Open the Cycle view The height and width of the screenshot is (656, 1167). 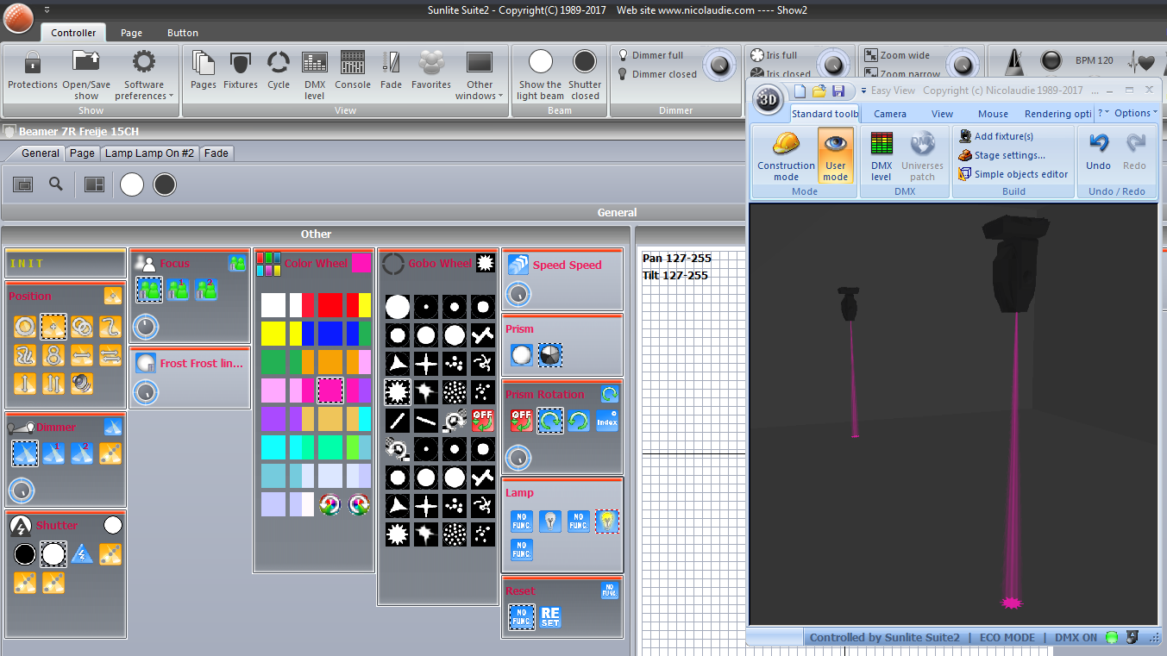pos(279,70)
